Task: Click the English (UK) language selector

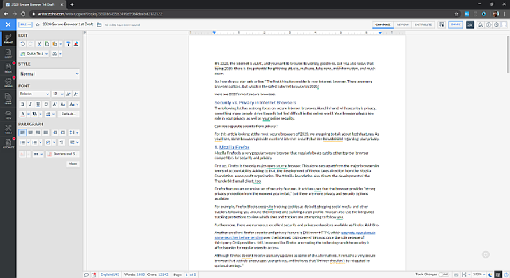Action: point(110,274)
